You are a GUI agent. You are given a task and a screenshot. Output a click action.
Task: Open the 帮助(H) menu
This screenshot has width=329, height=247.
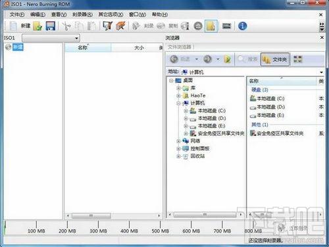160,14
